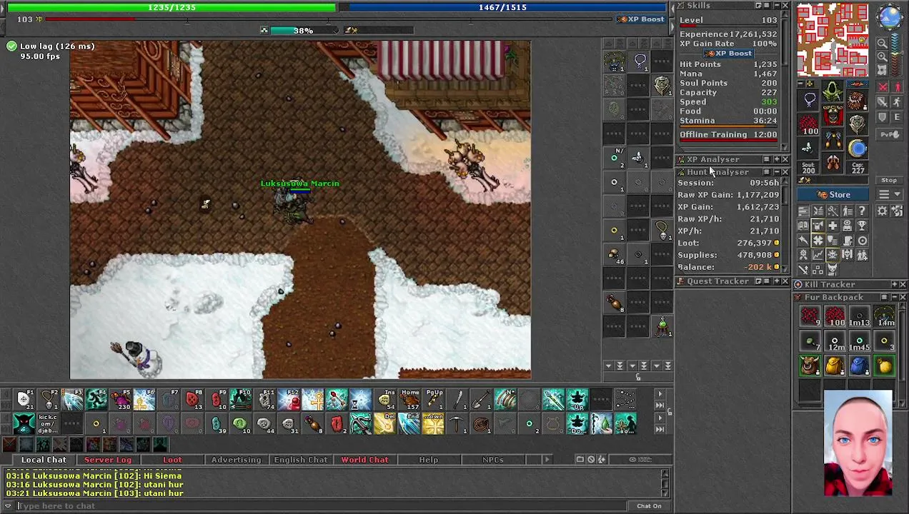Screen dimensions: 909x514
Task: Select chase opponent running-man mode
Action: click(x=897, y=102)
